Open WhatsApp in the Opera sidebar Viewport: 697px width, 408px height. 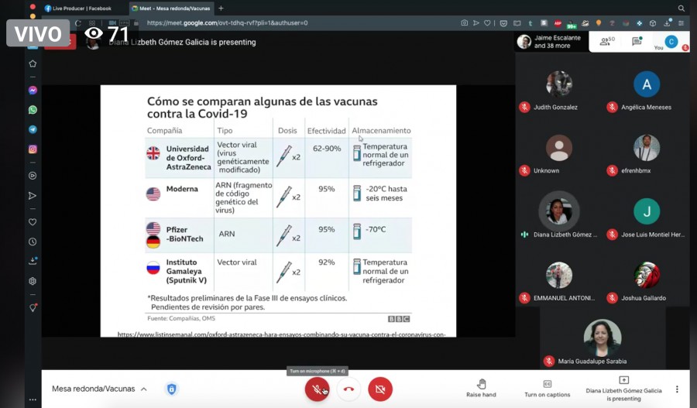(33, 110)
